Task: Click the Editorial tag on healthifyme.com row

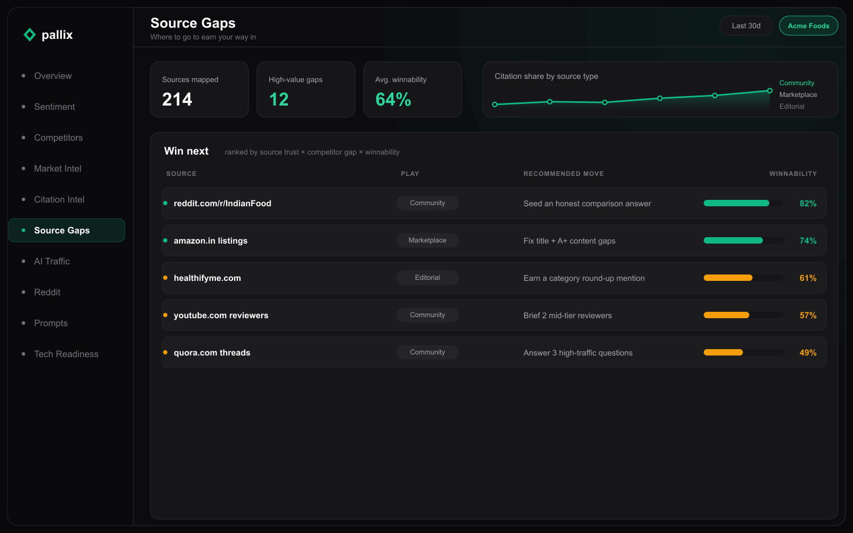Action: tap(428, 278)
